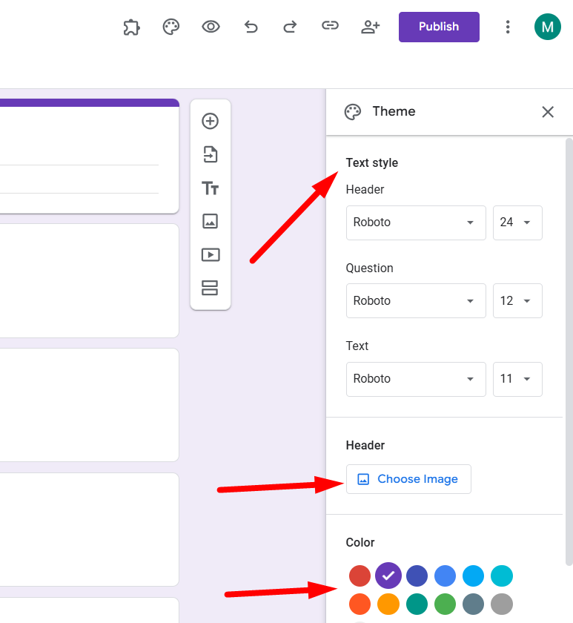Expand the Header font Roboto dropdown
Image resolution: width=573 pixels, height=623 pixels.
415,222
